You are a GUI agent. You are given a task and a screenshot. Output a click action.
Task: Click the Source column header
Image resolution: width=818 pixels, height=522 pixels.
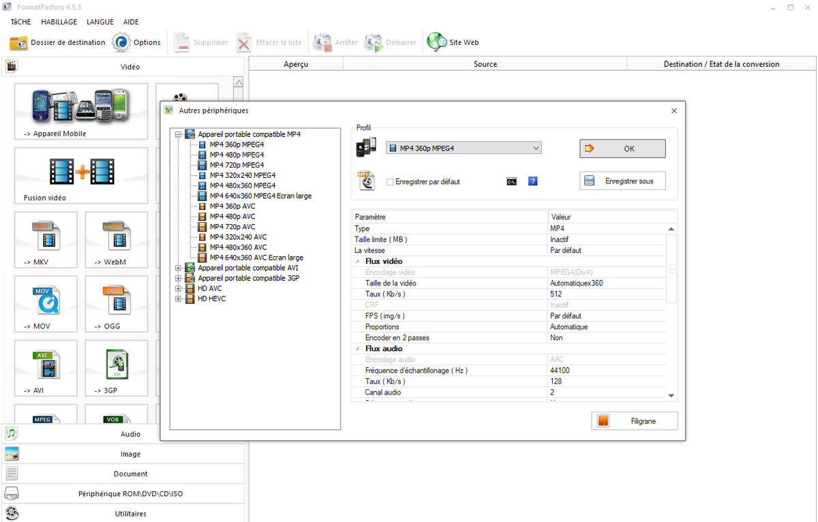pos(485,64)
